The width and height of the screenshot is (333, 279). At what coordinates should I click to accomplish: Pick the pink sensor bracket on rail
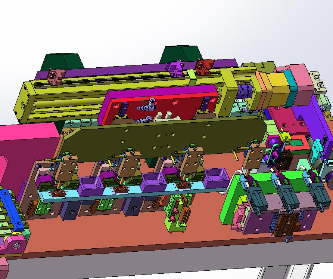pyautogui.click(x=56, y=76)
